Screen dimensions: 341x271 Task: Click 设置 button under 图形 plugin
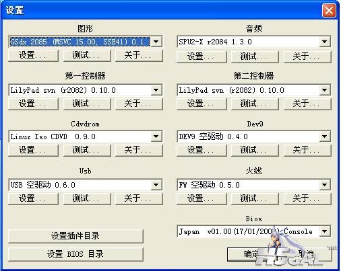[33, 55]
